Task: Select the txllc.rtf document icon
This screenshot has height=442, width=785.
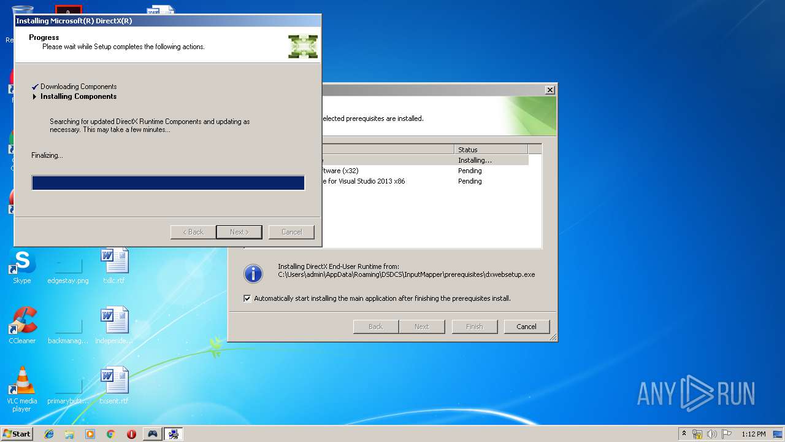Action: click(114, 266)
